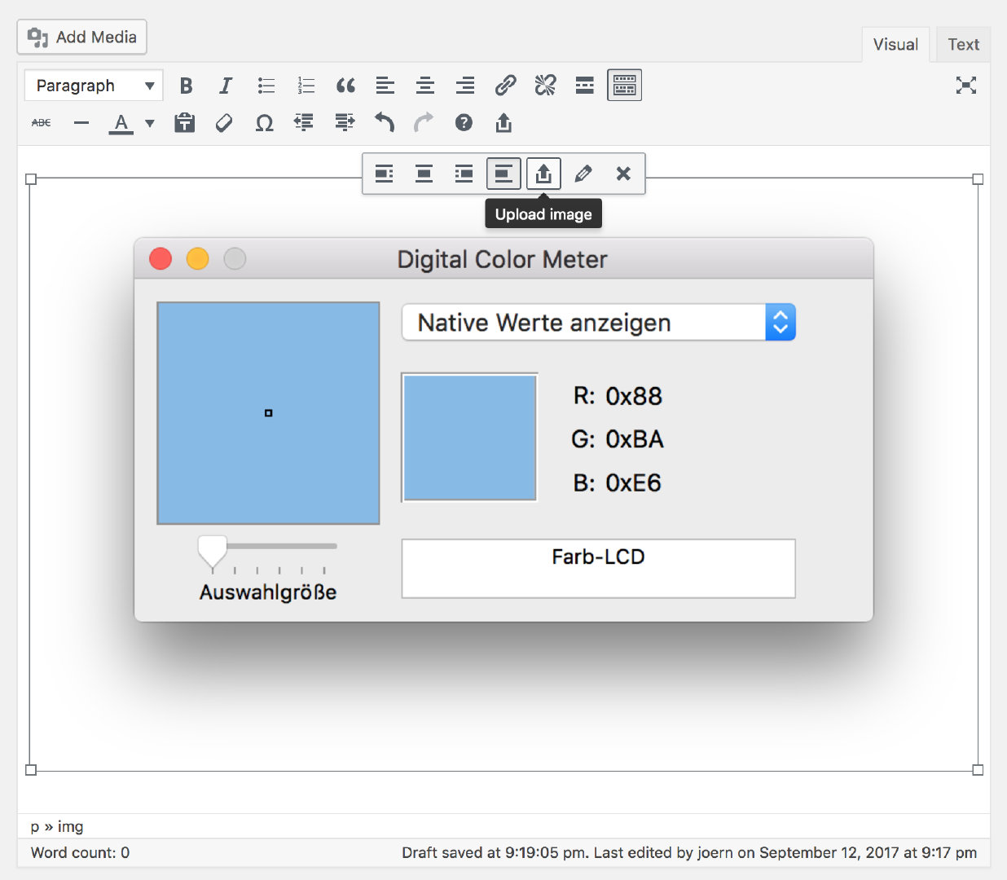The width and height of the screenshot is (1007, 880).
Task: Toggle strikethrough formatting
Action: [x=41, y=123]
